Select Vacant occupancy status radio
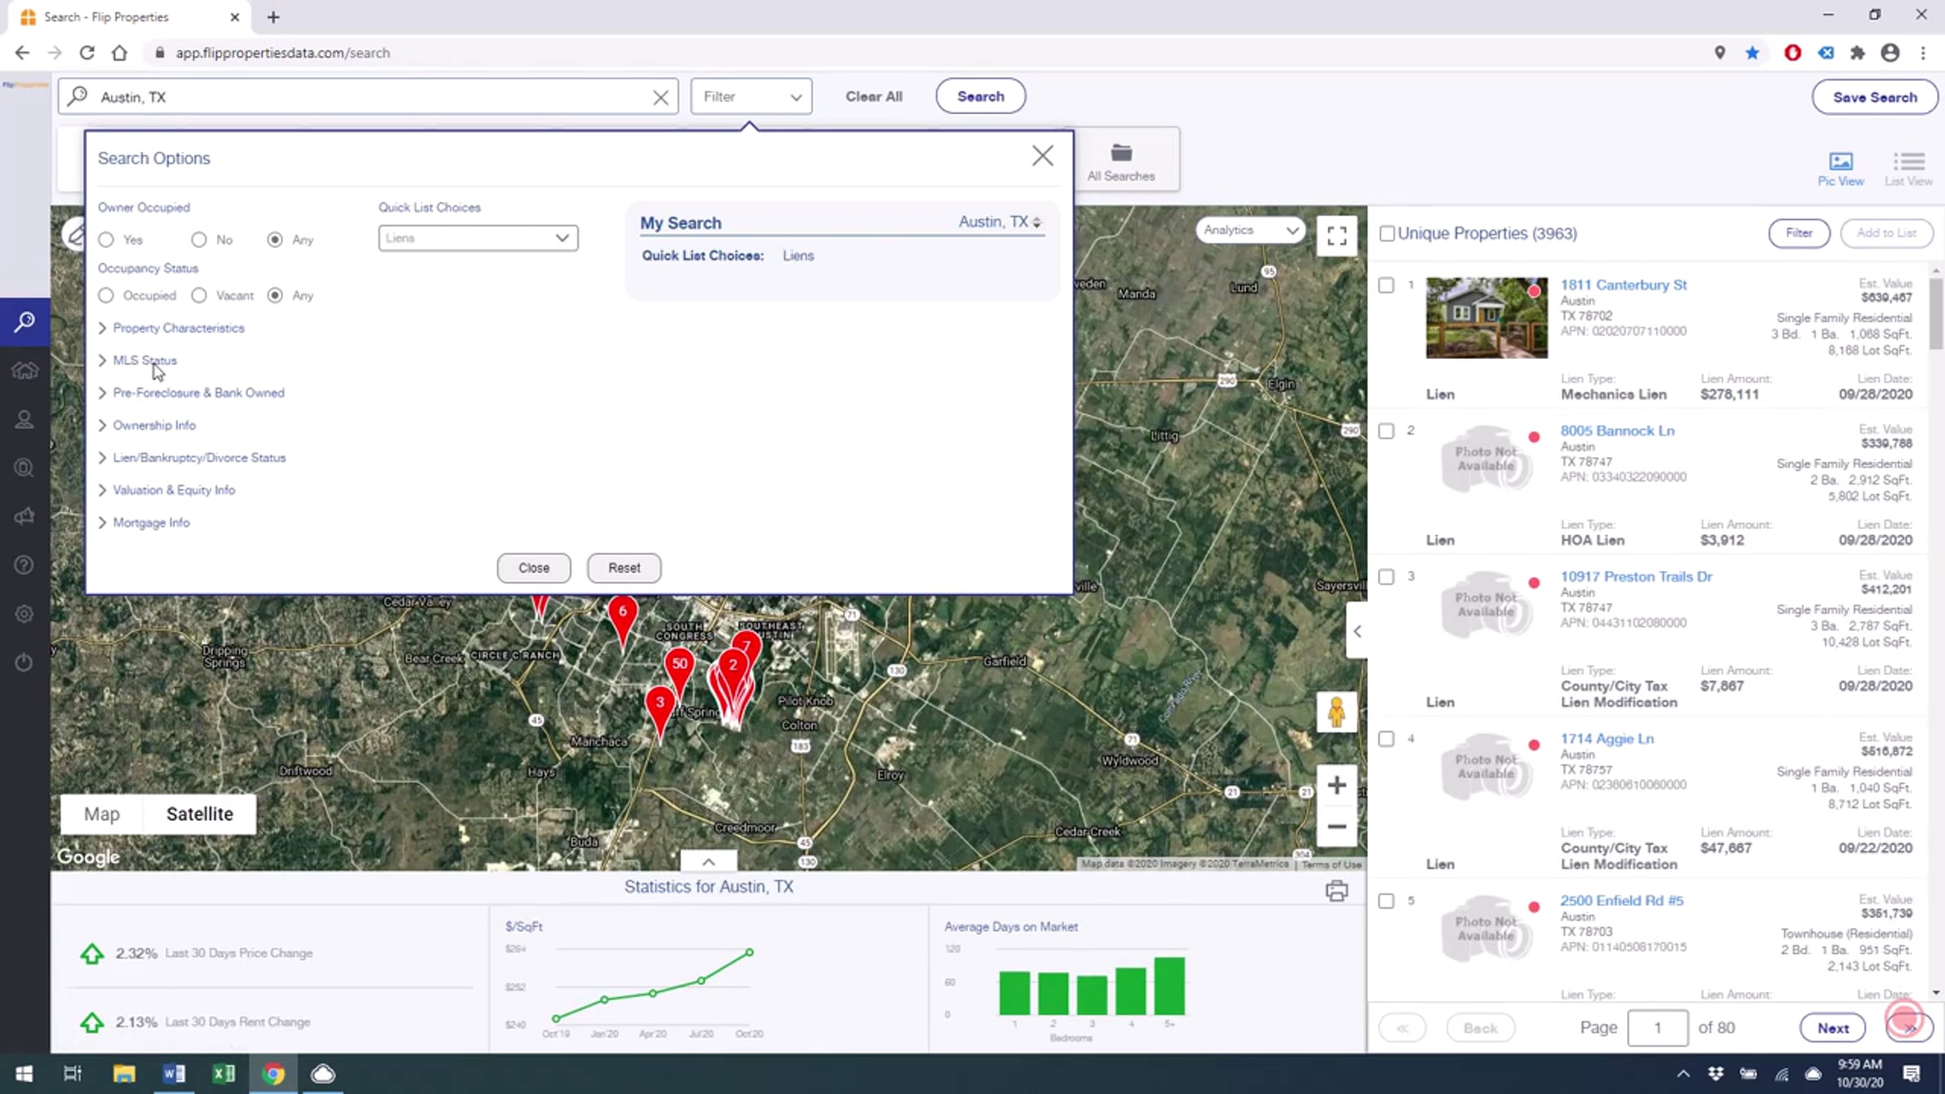Image resolution: width=1945 pixels, height=1094 pixels. coord(199,296)
